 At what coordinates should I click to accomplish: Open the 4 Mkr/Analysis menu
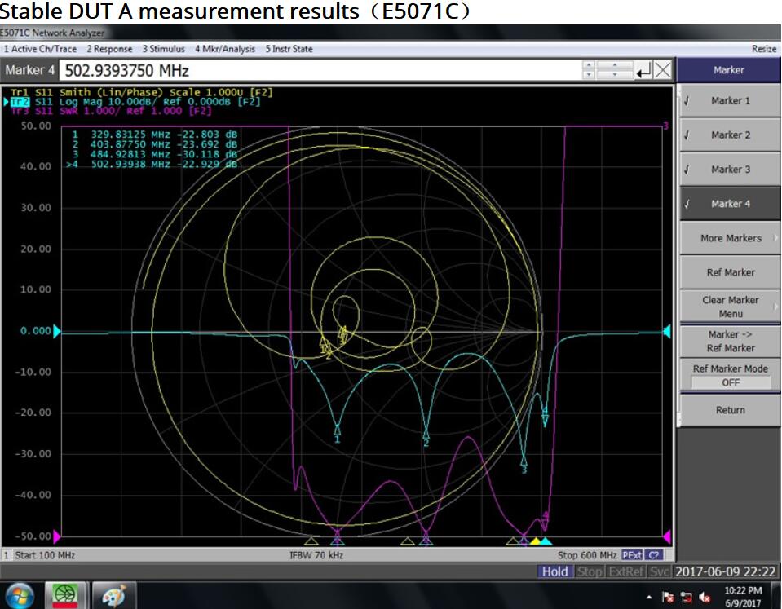pos(225,49)
